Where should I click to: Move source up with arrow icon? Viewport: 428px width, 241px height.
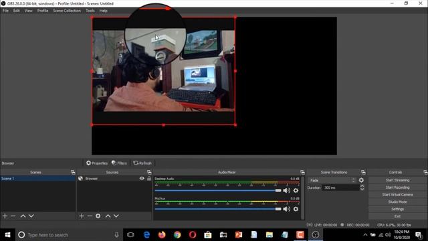click(x=108, y=216)
